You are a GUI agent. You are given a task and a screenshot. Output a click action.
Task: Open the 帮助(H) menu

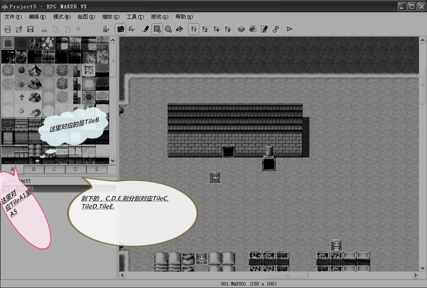pos(184,17)
